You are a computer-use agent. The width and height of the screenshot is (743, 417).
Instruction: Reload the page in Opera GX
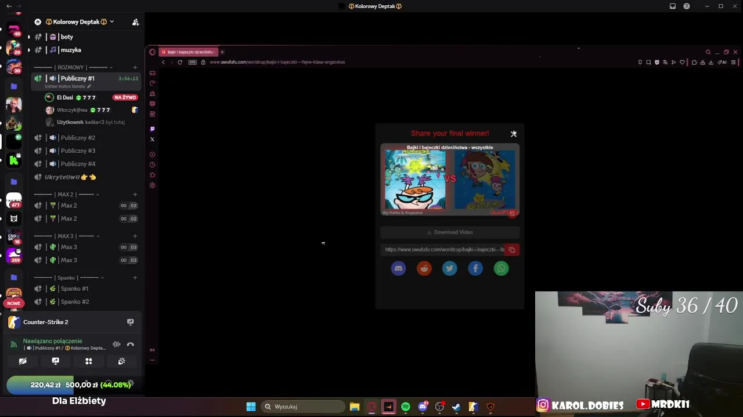(180, 62)
